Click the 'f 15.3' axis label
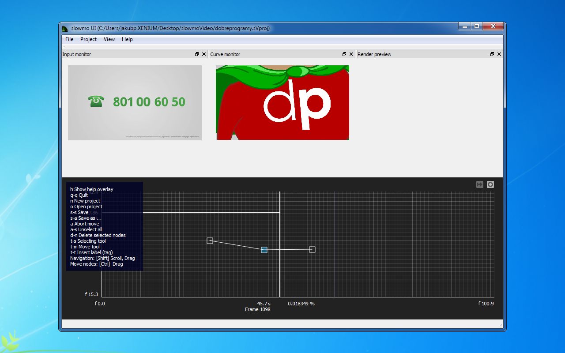Viewport: 565px width, 353px height. pyautogui.click(x=92, y=294)
